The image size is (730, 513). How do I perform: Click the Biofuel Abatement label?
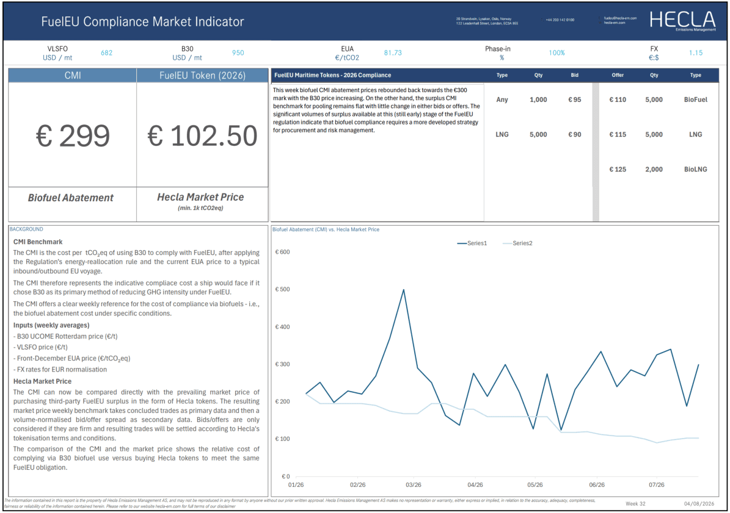71,198
